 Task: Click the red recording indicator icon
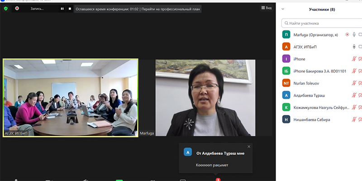17,9
